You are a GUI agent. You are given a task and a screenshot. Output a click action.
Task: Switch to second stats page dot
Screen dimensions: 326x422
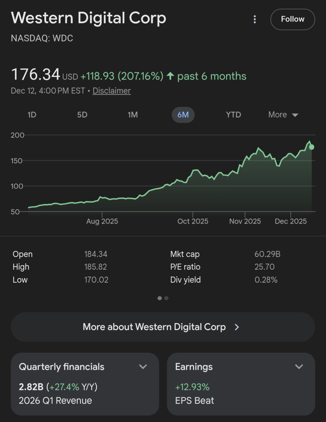pos(166,298)
